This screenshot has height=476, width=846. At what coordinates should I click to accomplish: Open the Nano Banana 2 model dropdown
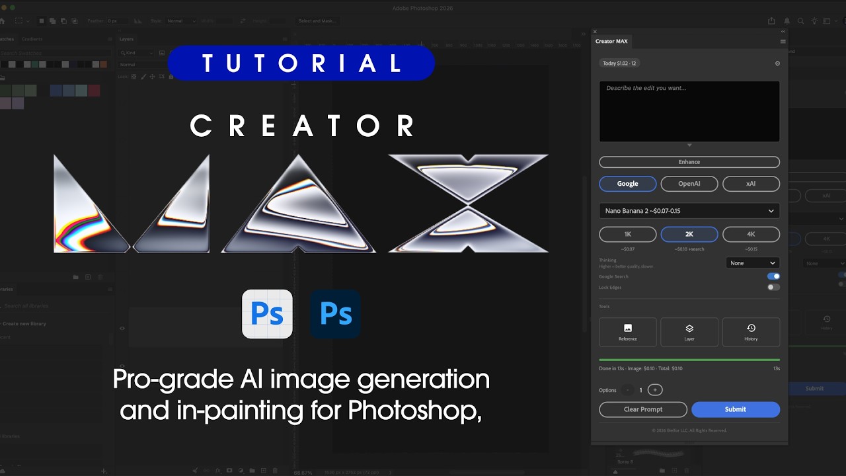coord(689,211)
